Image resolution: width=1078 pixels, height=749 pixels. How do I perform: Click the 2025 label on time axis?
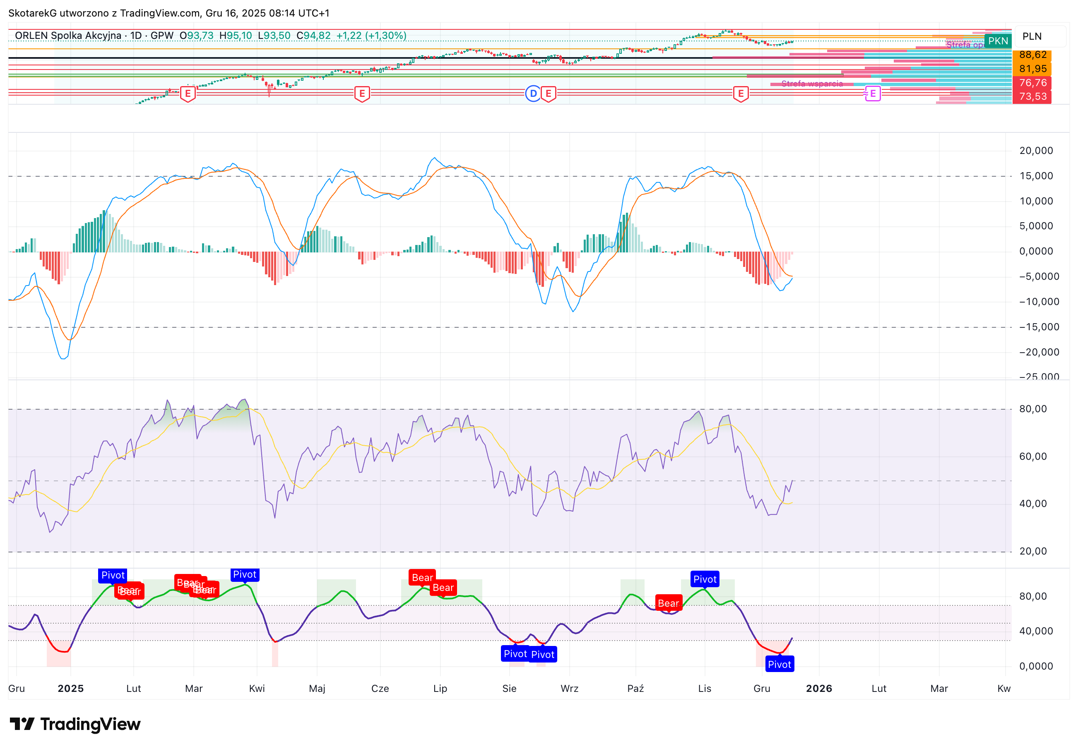click(x=70, y=689)
